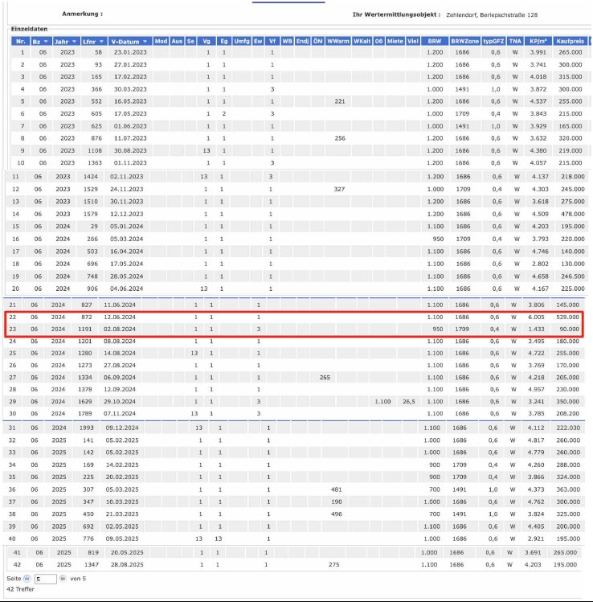Select the Lfnr cell 1108
This screenshot has width=593, height=602.
click(95, 150)
